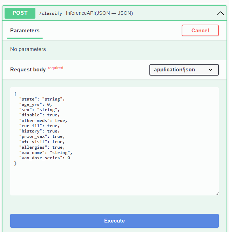Cancel the try-it-out mode
The image size is (229, 232).
point(200,31)
